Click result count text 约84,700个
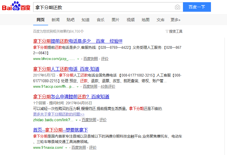This screenshot has height=155, width=227. [x=75, y=32]
